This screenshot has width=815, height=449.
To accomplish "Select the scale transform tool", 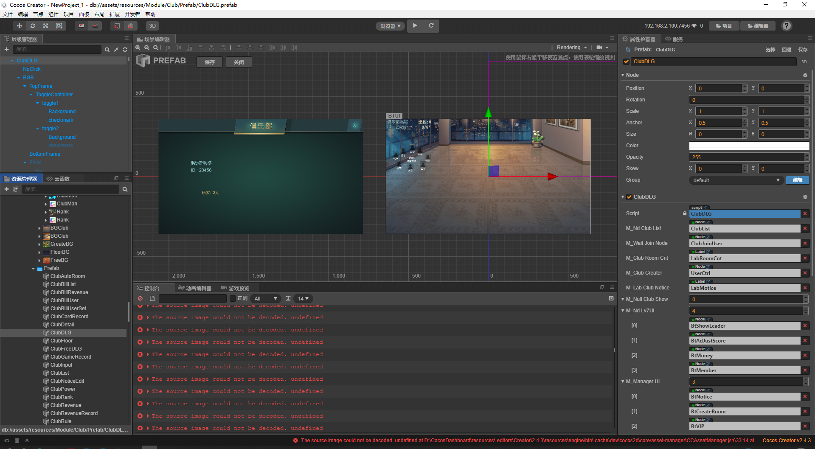I will click(x=46, y=26).
